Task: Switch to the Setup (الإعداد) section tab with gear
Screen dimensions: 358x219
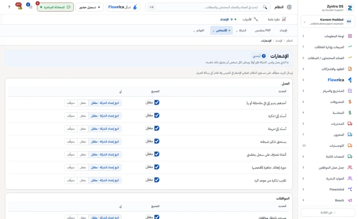Action: pyautogui.click(x=228, y=19)
